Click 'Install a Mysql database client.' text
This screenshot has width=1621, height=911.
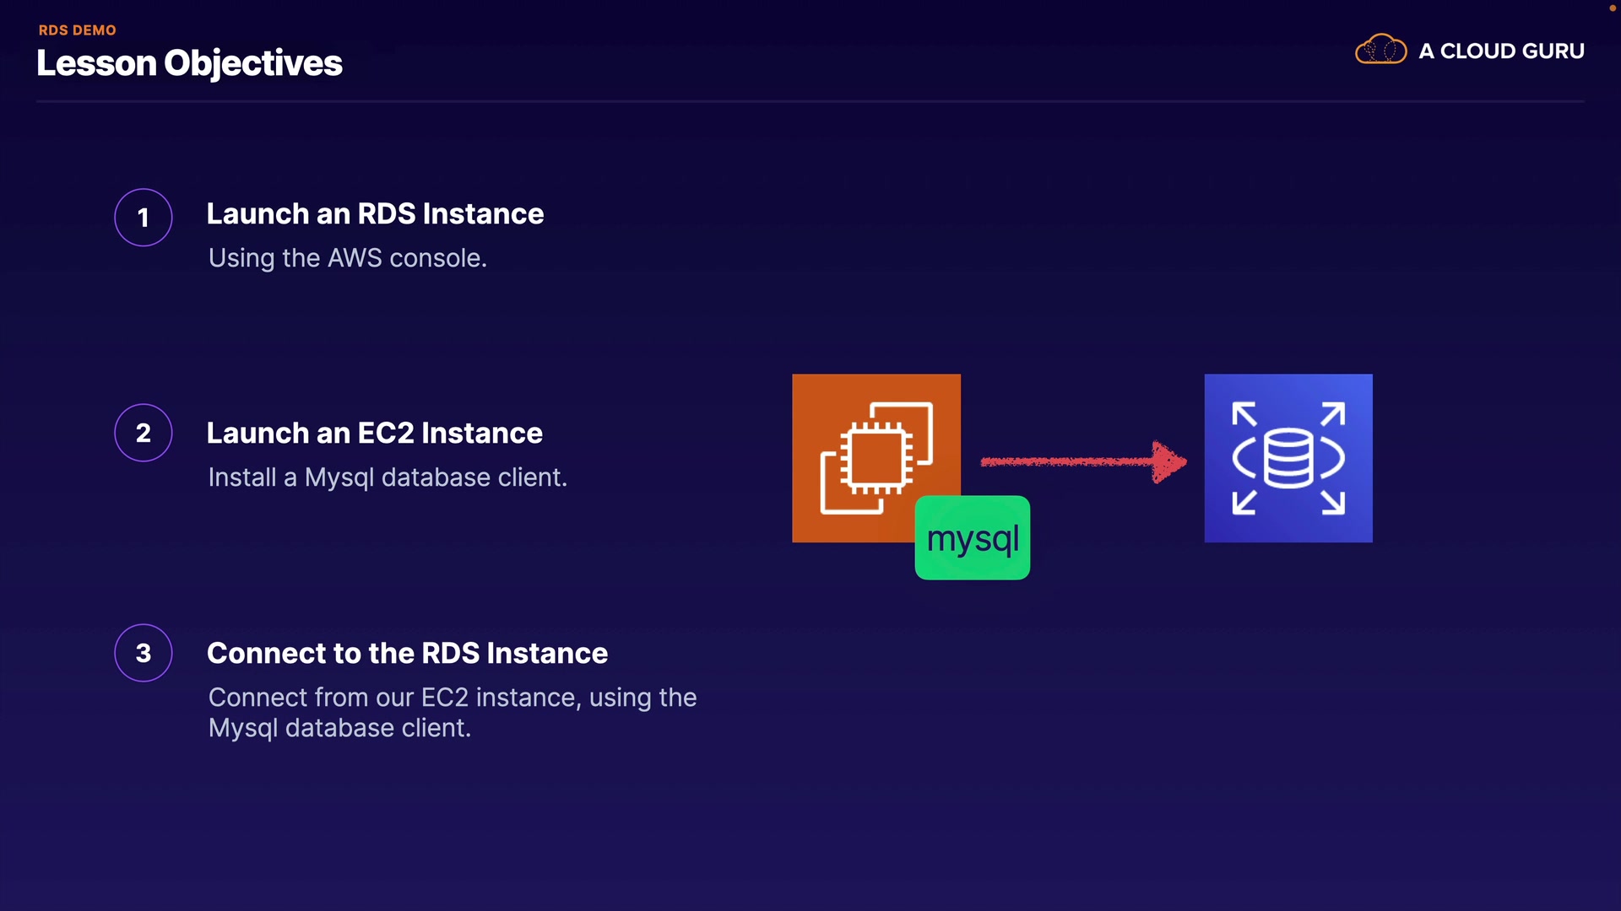[x=387, y=477]
